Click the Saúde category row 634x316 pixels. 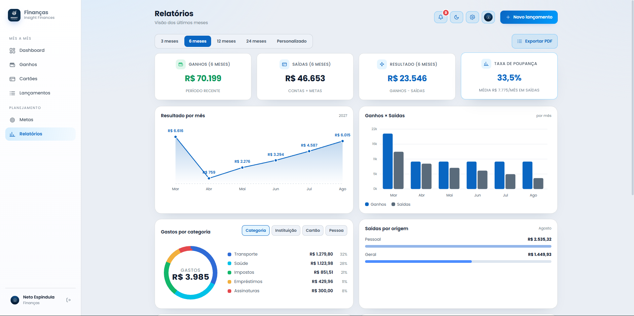pos(287,263)
